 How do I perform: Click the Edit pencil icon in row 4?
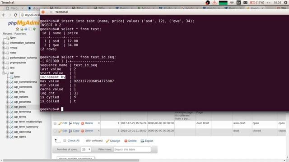click(x=60, y=131)
